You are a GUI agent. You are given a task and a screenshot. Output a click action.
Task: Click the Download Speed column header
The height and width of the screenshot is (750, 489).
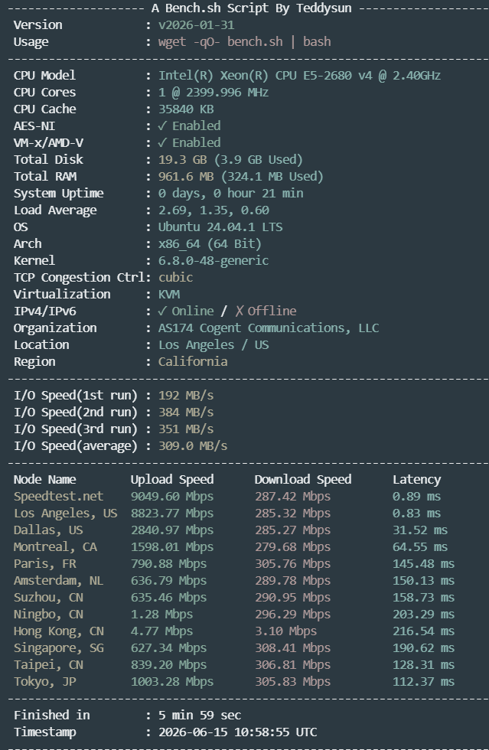pyautogui.click(x=303, y=479)
